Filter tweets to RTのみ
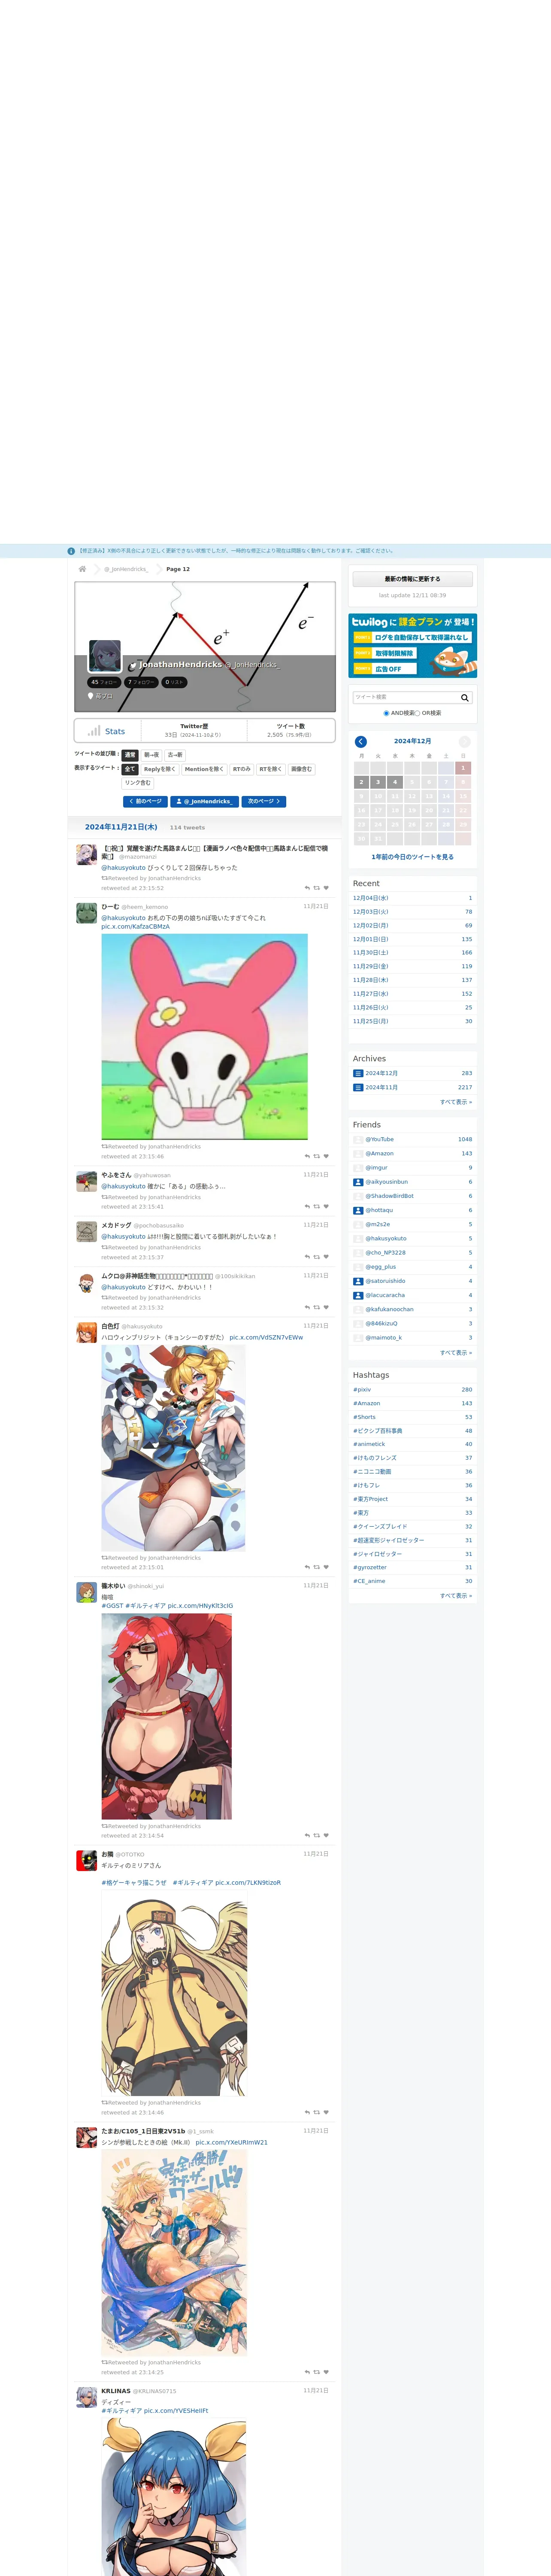The width and height of the screenshot is (551, 2576). tap(242, 769)
